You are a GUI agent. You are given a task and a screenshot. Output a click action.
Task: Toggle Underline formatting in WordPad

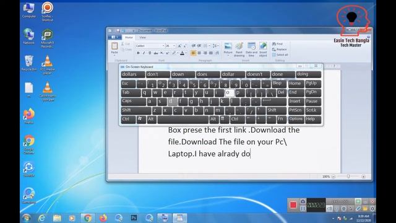[150, 53]
